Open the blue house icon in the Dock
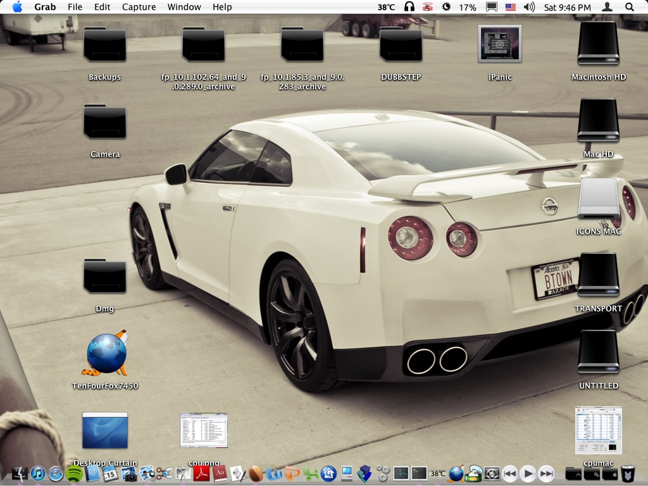Screen dimensions: 648x486 tap(328, 473)
